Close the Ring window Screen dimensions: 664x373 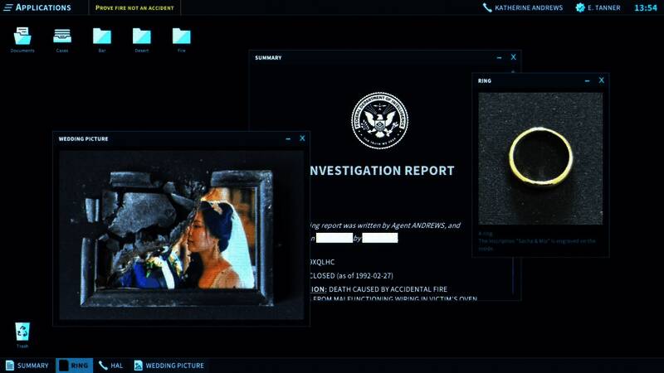602,80
